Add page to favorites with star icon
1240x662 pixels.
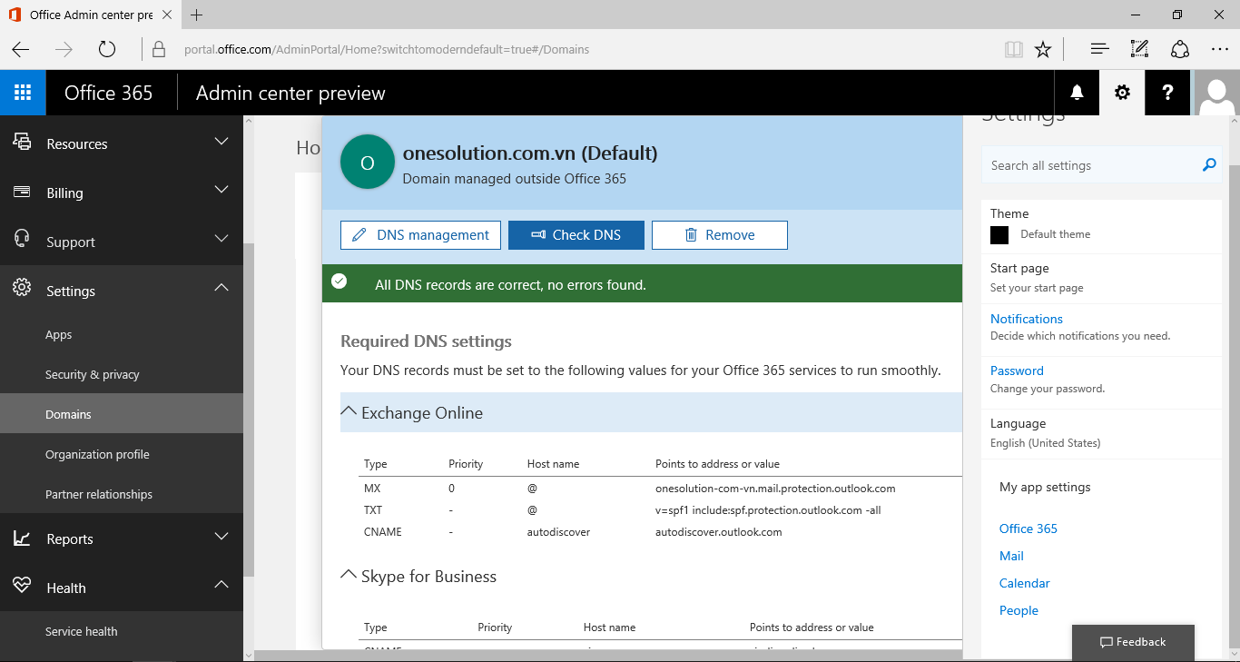[1043, 49]
